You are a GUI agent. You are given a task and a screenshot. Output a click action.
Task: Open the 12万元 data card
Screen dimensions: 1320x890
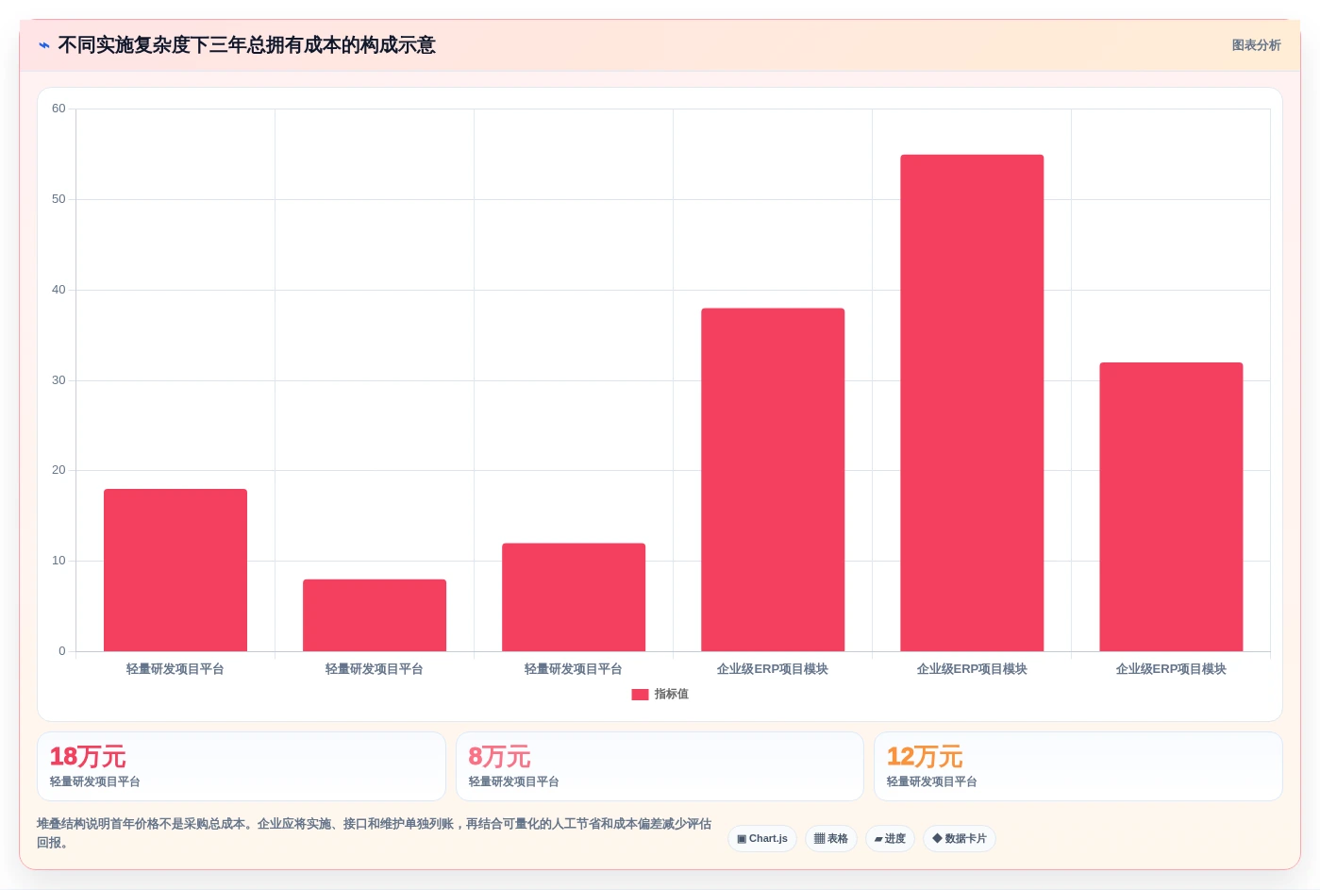tap(1078, 766)
